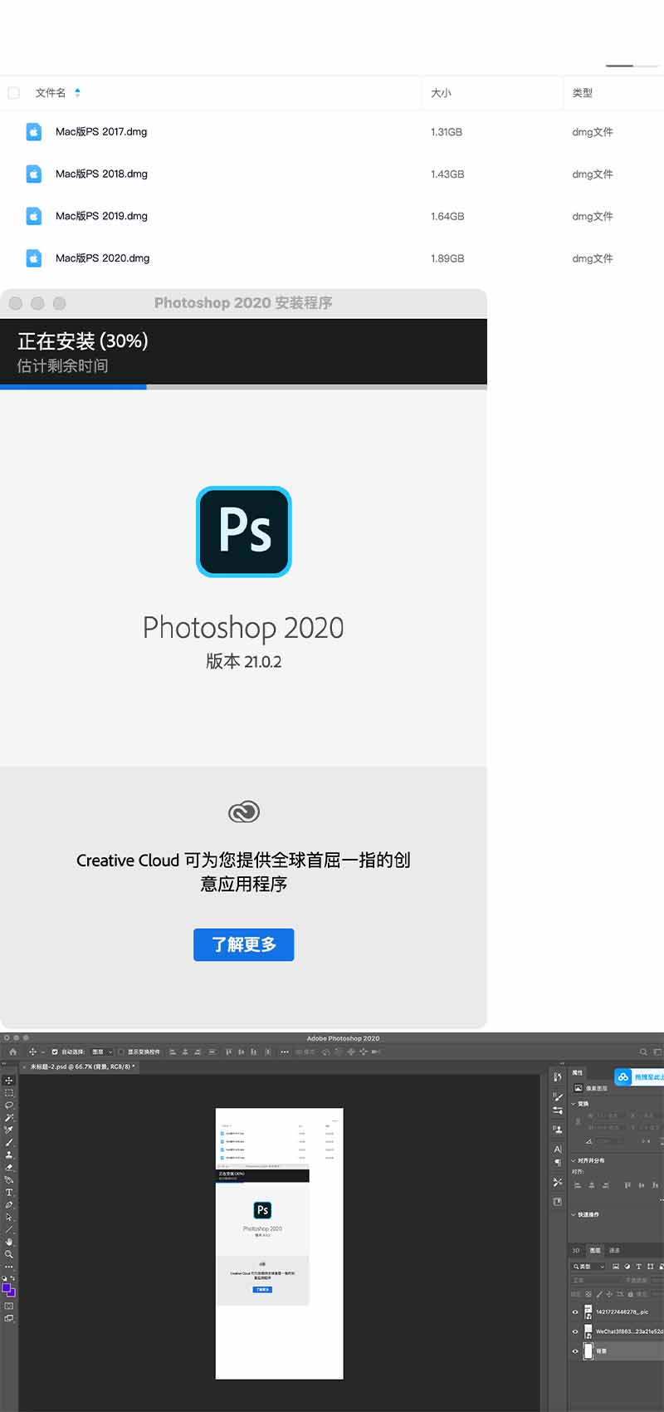664x1412 pixels.
Task: Switch to the 3D tab
Action: point(576,1250)
